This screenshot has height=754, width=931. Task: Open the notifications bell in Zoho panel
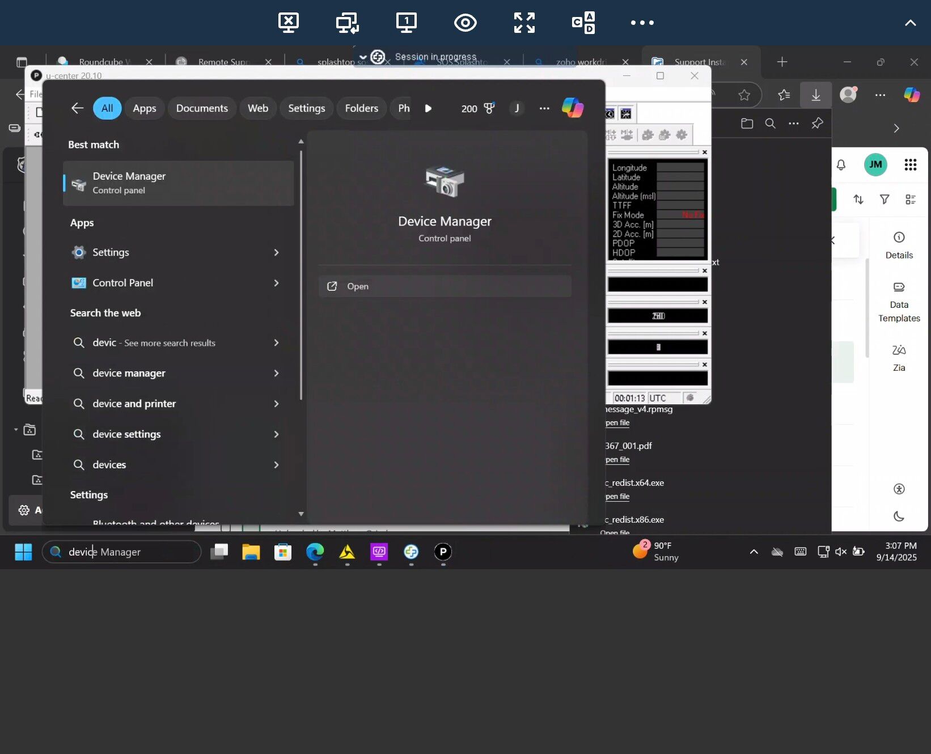(x=841, y=164)
